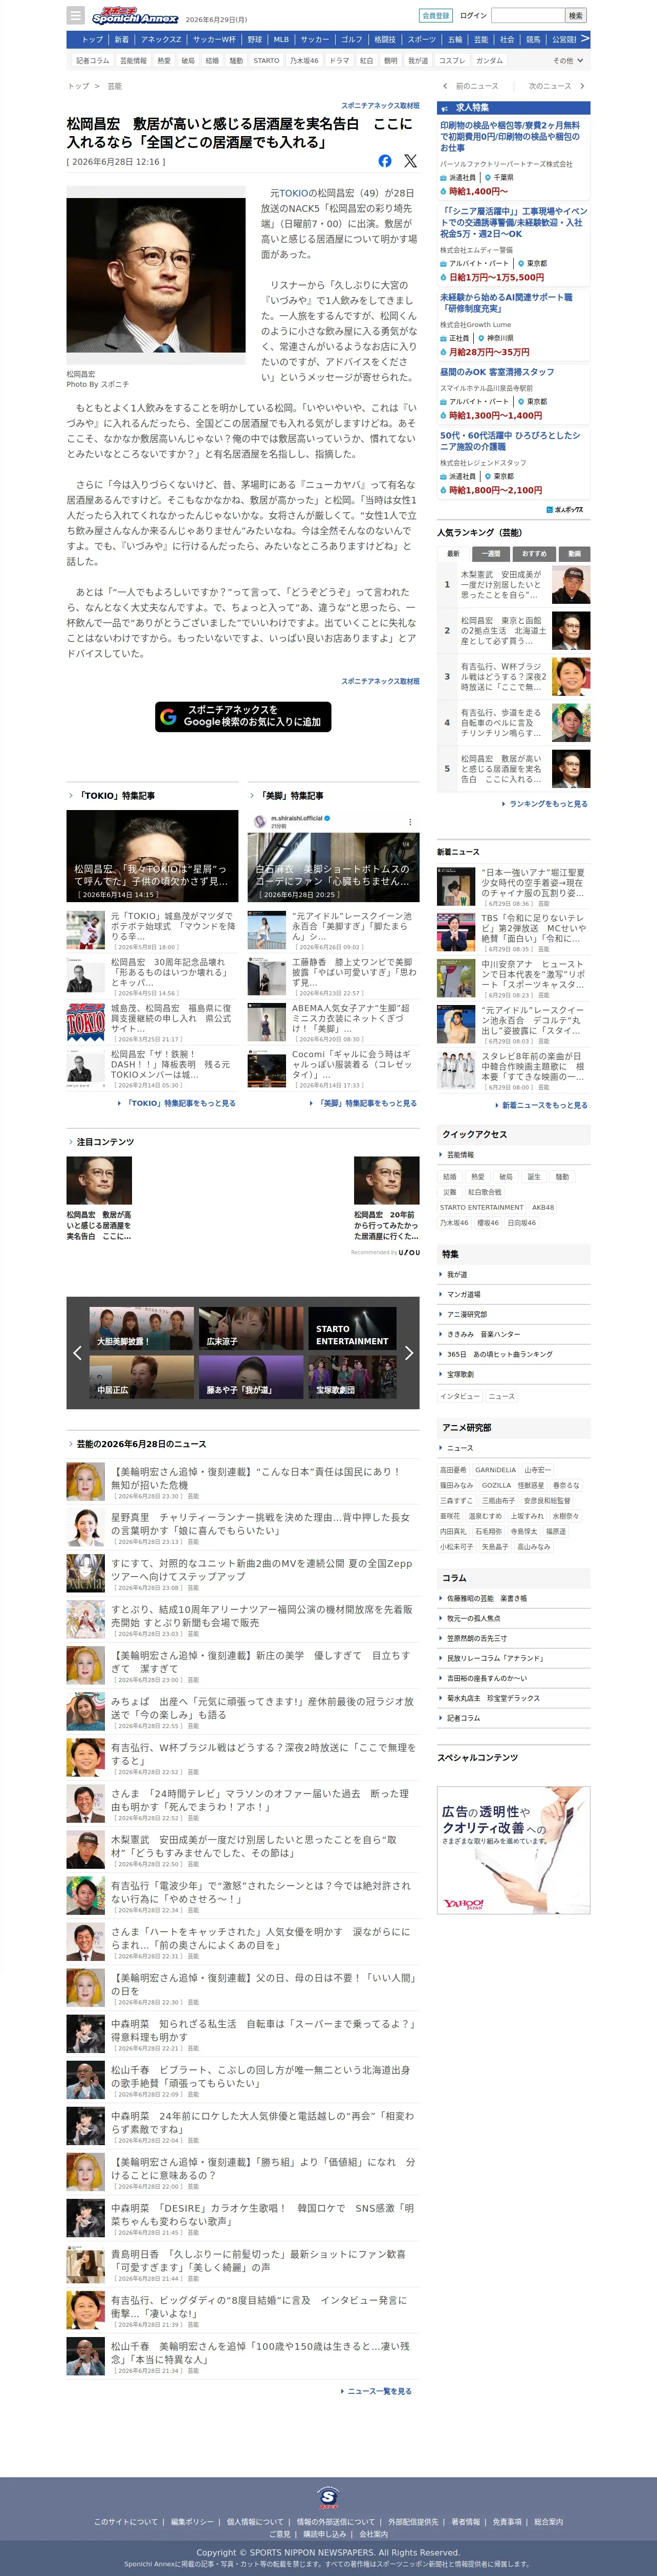Click the 芸能 breadcrumb link

click(x=114, y=87)
